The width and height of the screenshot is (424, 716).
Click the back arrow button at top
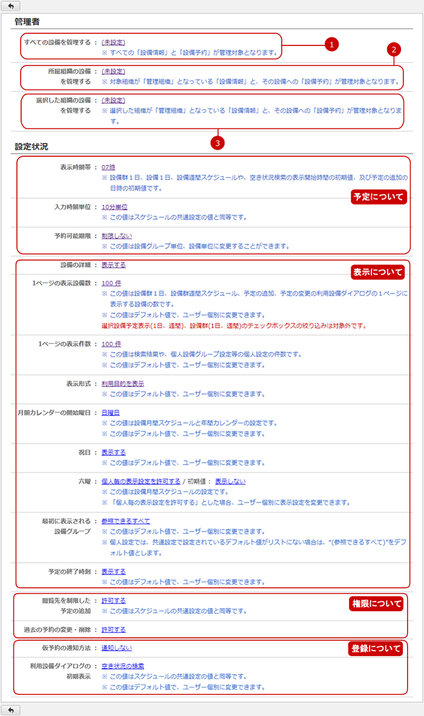pos(11,6)
